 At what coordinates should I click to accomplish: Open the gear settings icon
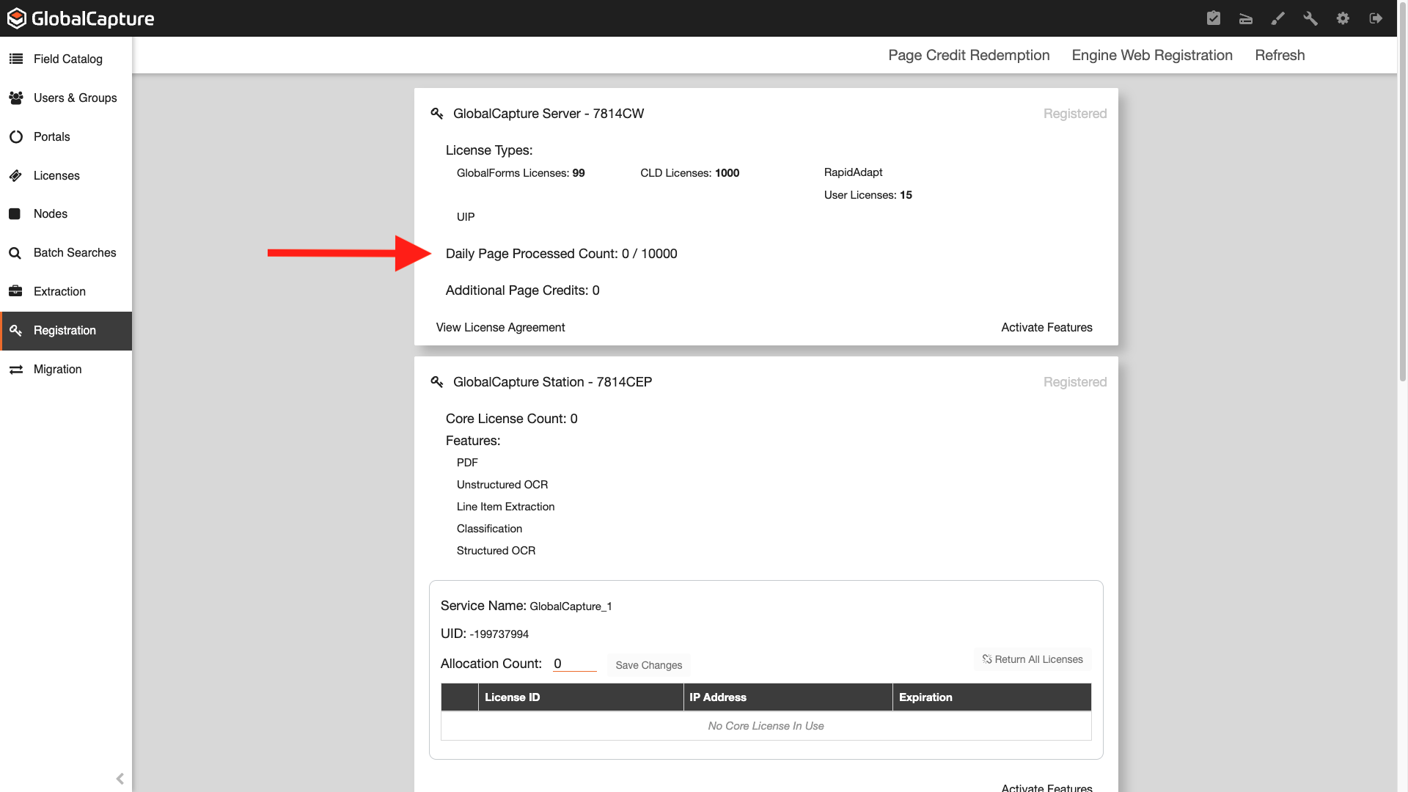pyautogui.click(x=1343, y=18)
